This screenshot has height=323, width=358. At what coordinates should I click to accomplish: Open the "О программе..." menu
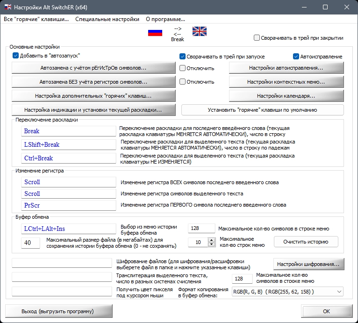(x=165, y=19)
